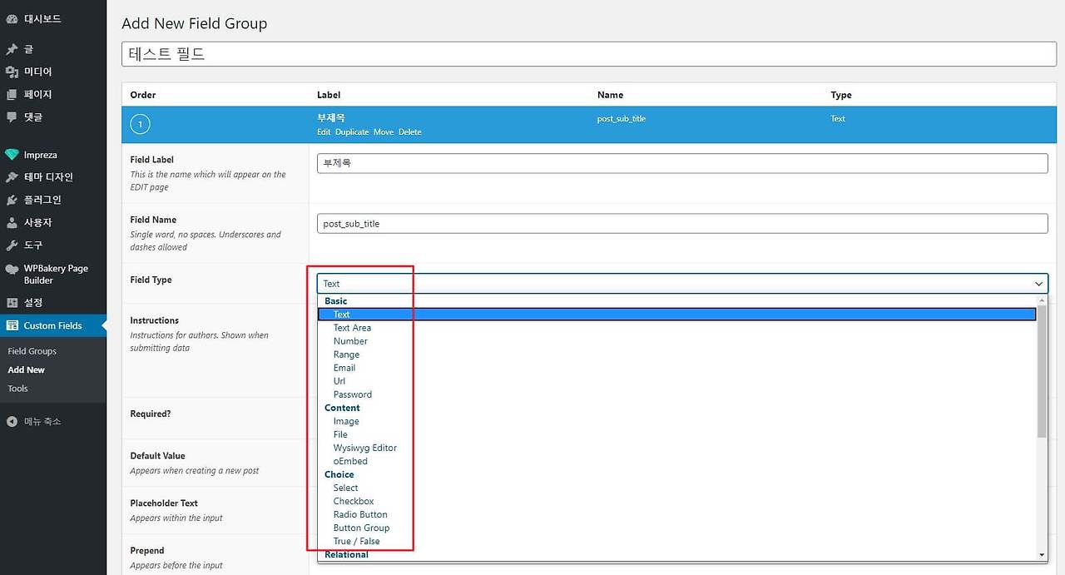Image resolution: width=1065 pixels, height=575 pixels.
Task: Click the dashboard gauge icon in sidebar
Action: point(12,18)
